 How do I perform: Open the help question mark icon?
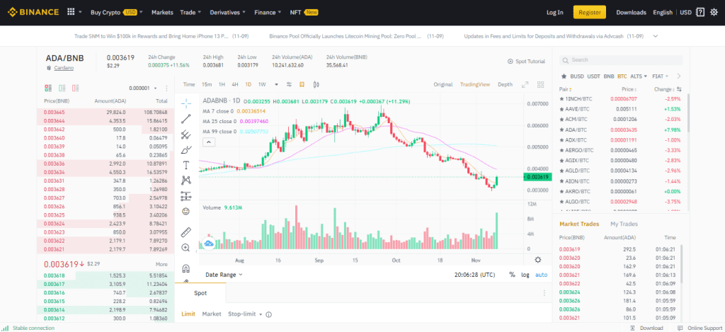(x=700, y=13)
